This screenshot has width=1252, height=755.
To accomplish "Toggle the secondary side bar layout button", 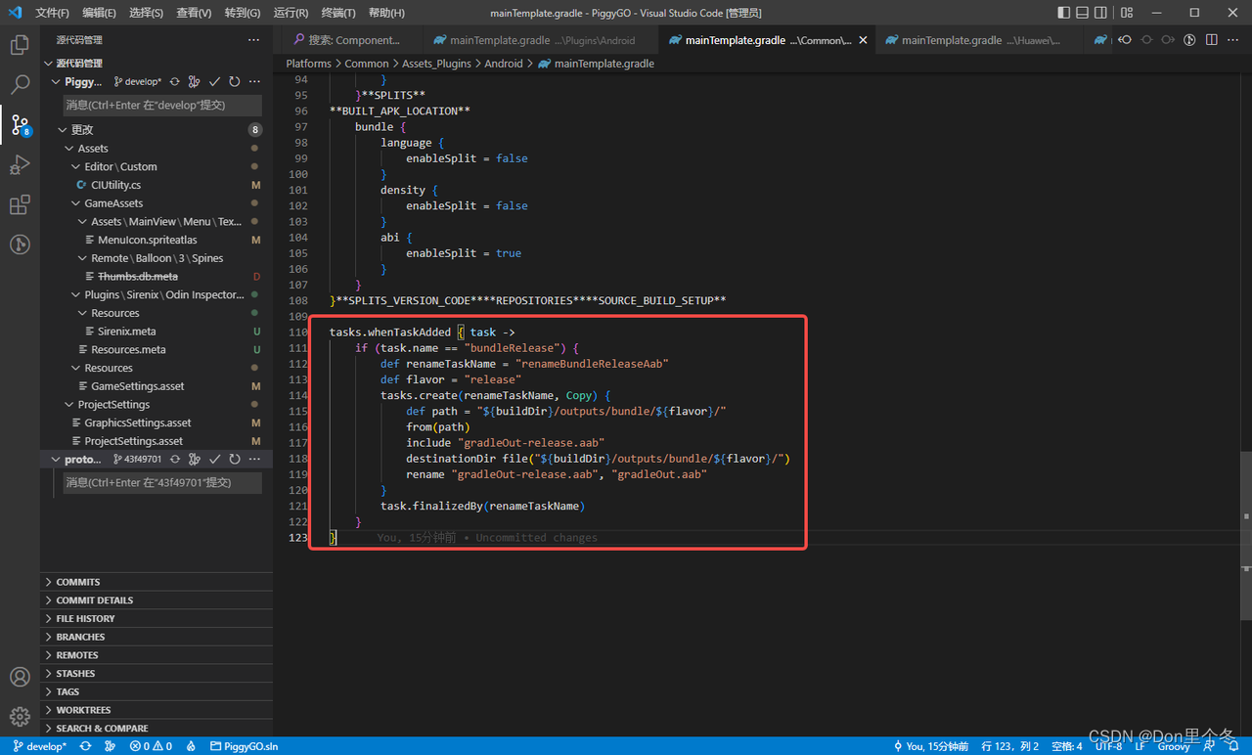I will click(x=1101, y=13).
